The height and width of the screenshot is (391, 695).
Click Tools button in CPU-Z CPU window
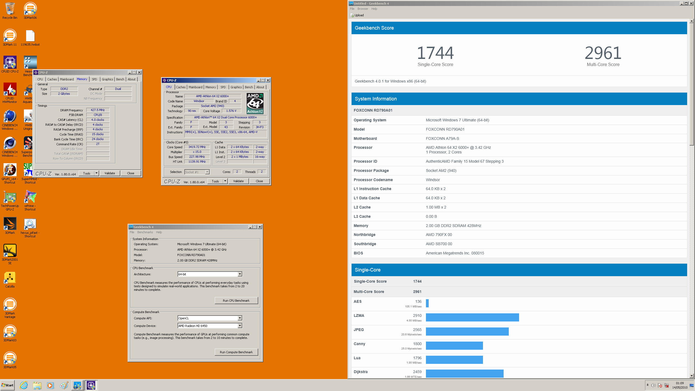pos(215,181)
